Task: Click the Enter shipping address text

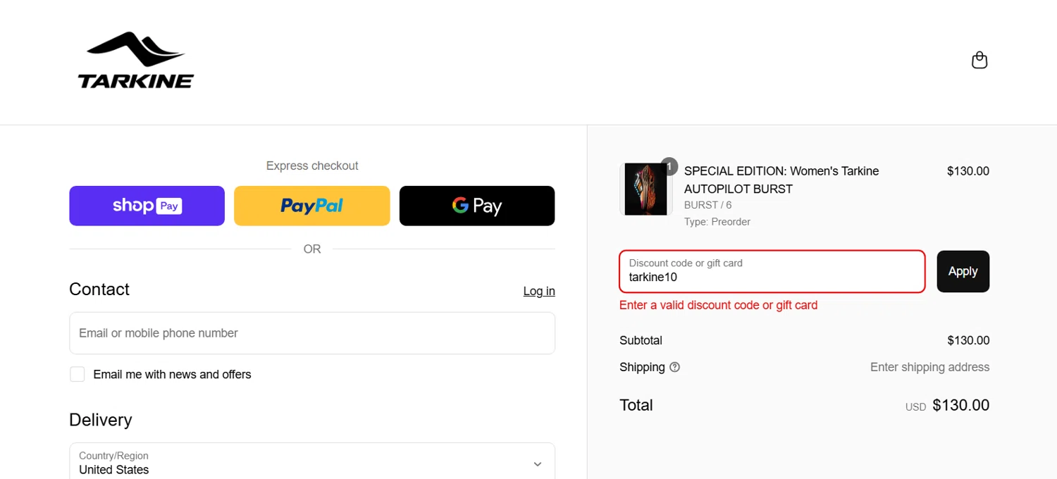Action: tap(929, 367)
